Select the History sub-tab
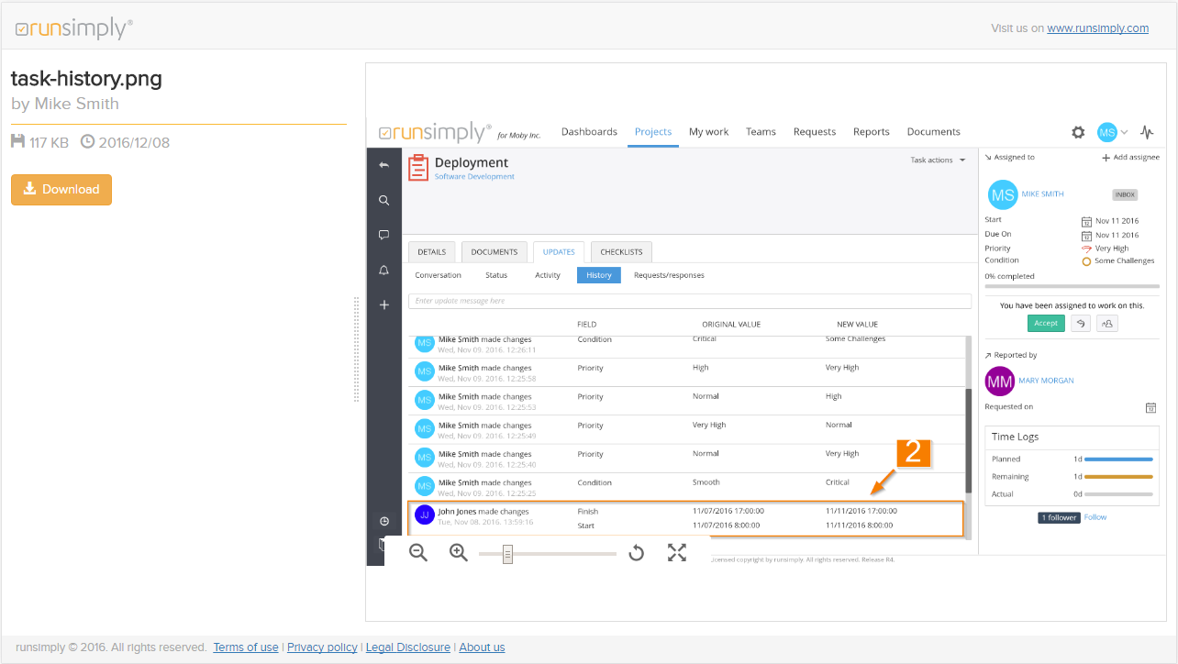1178x664 pixels. tap(599, 275)
